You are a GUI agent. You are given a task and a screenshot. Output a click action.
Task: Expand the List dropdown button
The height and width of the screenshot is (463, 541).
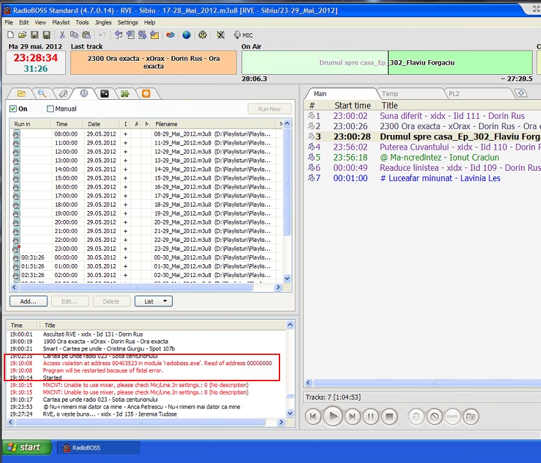tap(153, 301)
